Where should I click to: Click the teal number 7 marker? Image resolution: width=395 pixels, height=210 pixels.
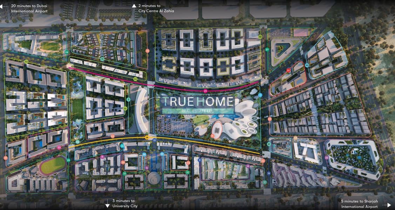point(128,99)
